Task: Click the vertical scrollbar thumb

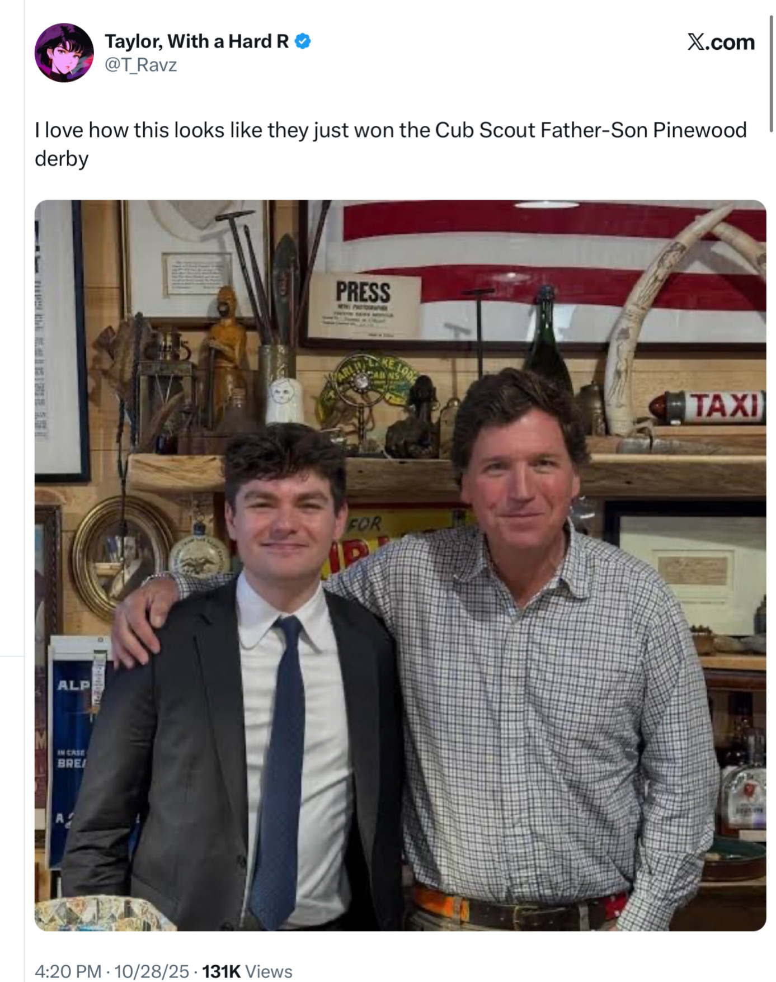Action: click(772, 73)
